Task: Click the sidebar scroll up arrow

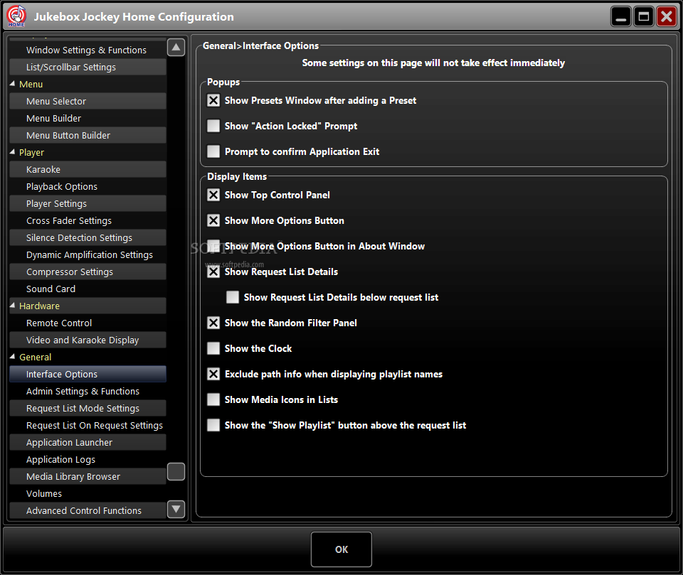Action: coord(176,48)
